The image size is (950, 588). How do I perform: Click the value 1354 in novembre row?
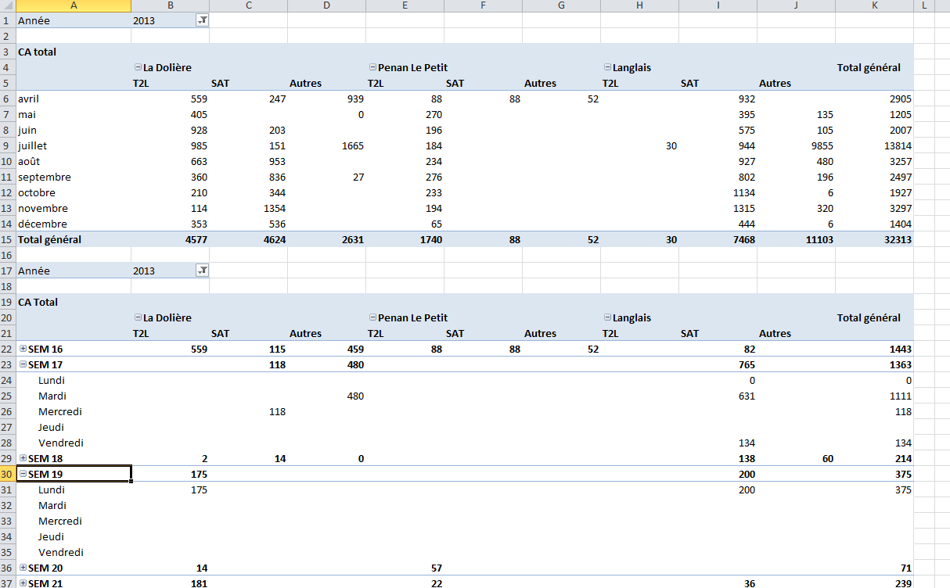coord(275,208)
